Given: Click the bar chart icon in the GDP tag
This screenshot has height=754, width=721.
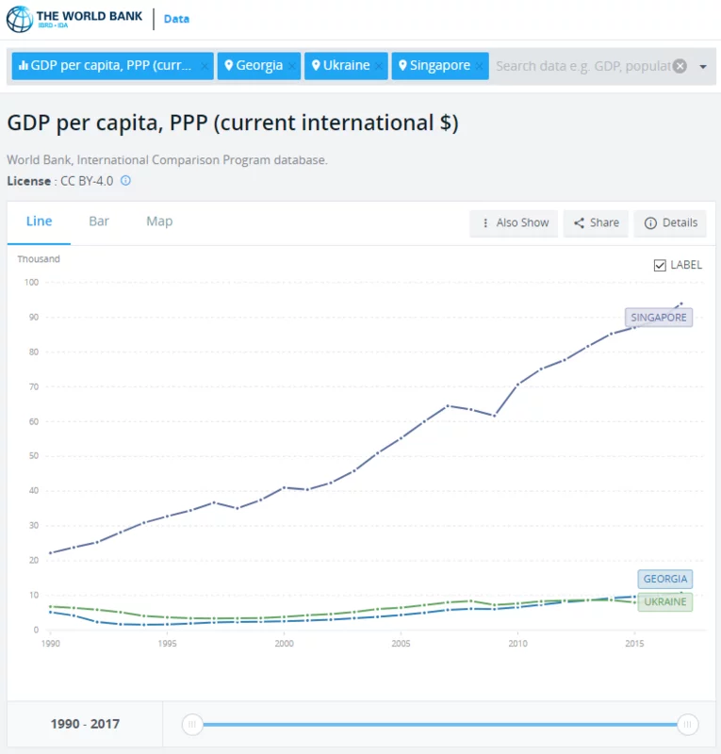Looking at the screenshot, I should (23, 66).
